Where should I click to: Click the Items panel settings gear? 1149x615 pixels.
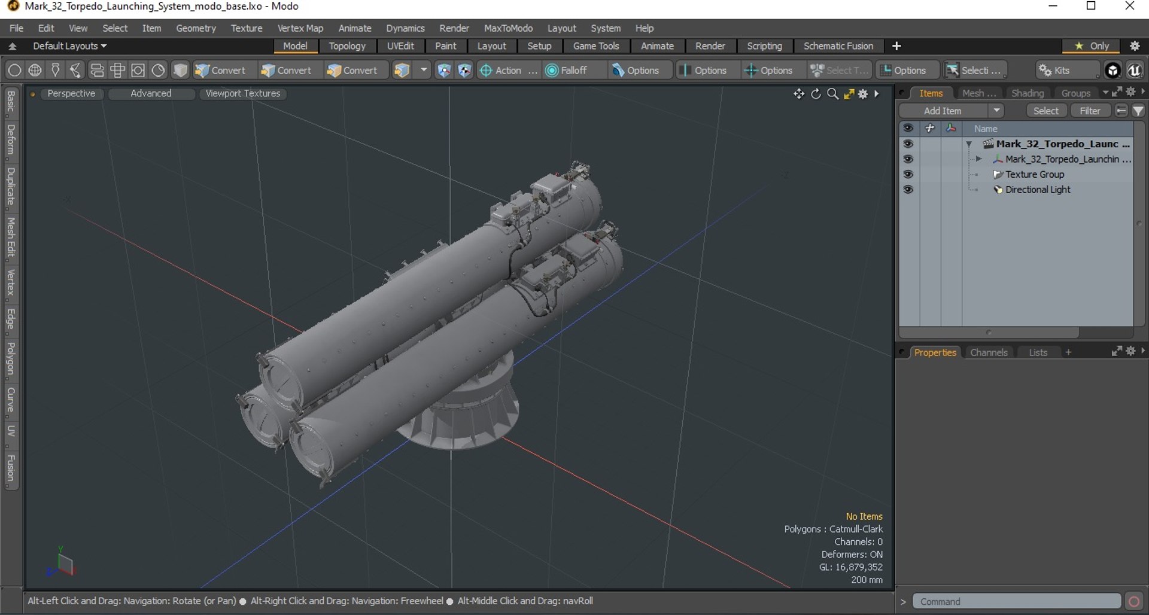click(1130, 92)
